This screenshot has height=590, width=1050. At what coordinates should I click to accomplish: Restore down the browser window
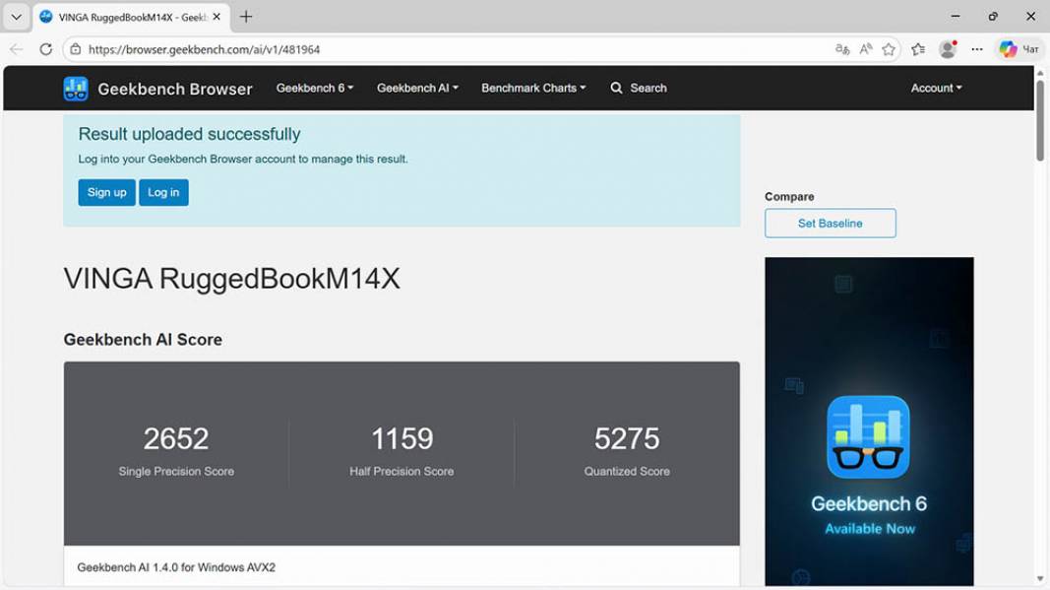(993, 16)
